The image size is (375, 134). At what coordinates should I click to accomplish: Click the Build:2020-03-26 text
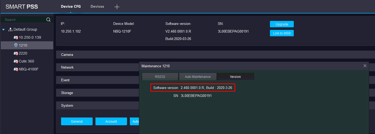[178, 39]
